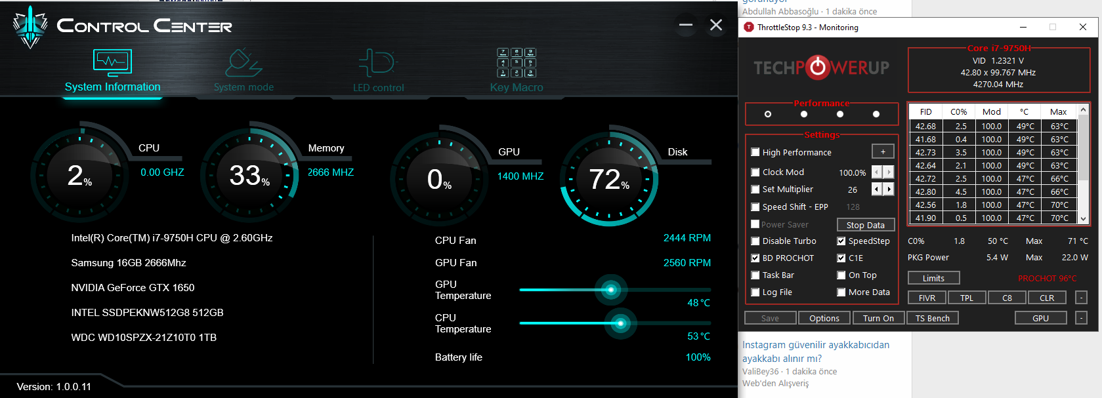The width and height of the screenshot is (1102, 398).
Task: Enable Speed Shift - EPP checkbox
Action: pyautogui.click(x=755, y=207)
